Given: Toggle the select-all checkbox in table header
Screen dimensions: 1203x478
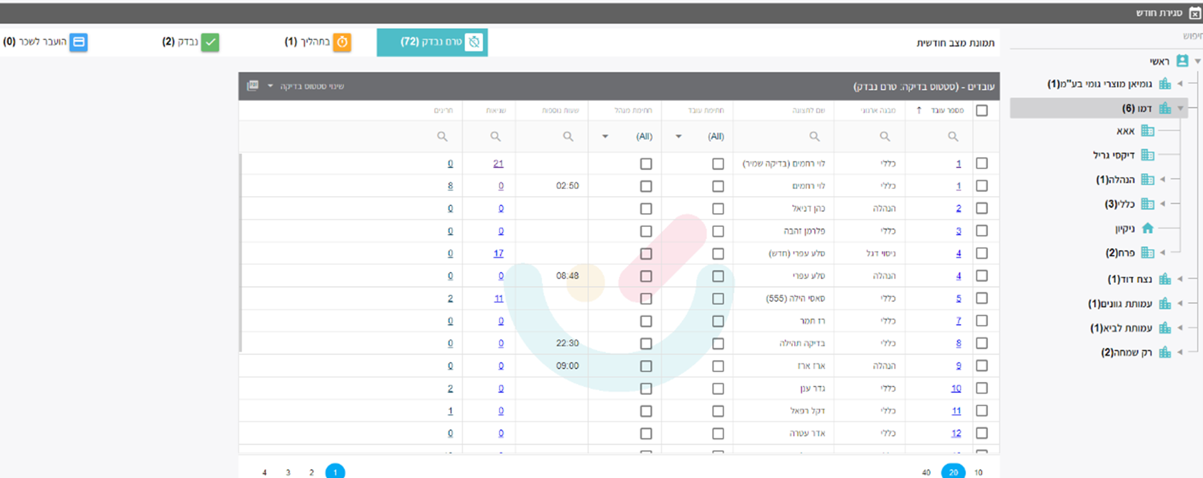Looking at the screenshot, I should click(x=982, y=111).
